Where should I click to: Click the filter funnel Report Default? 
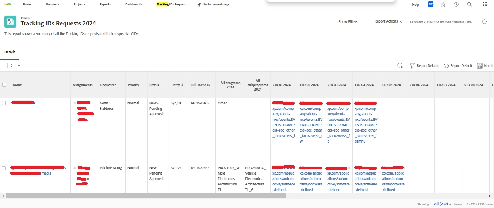tap(424, 66)
